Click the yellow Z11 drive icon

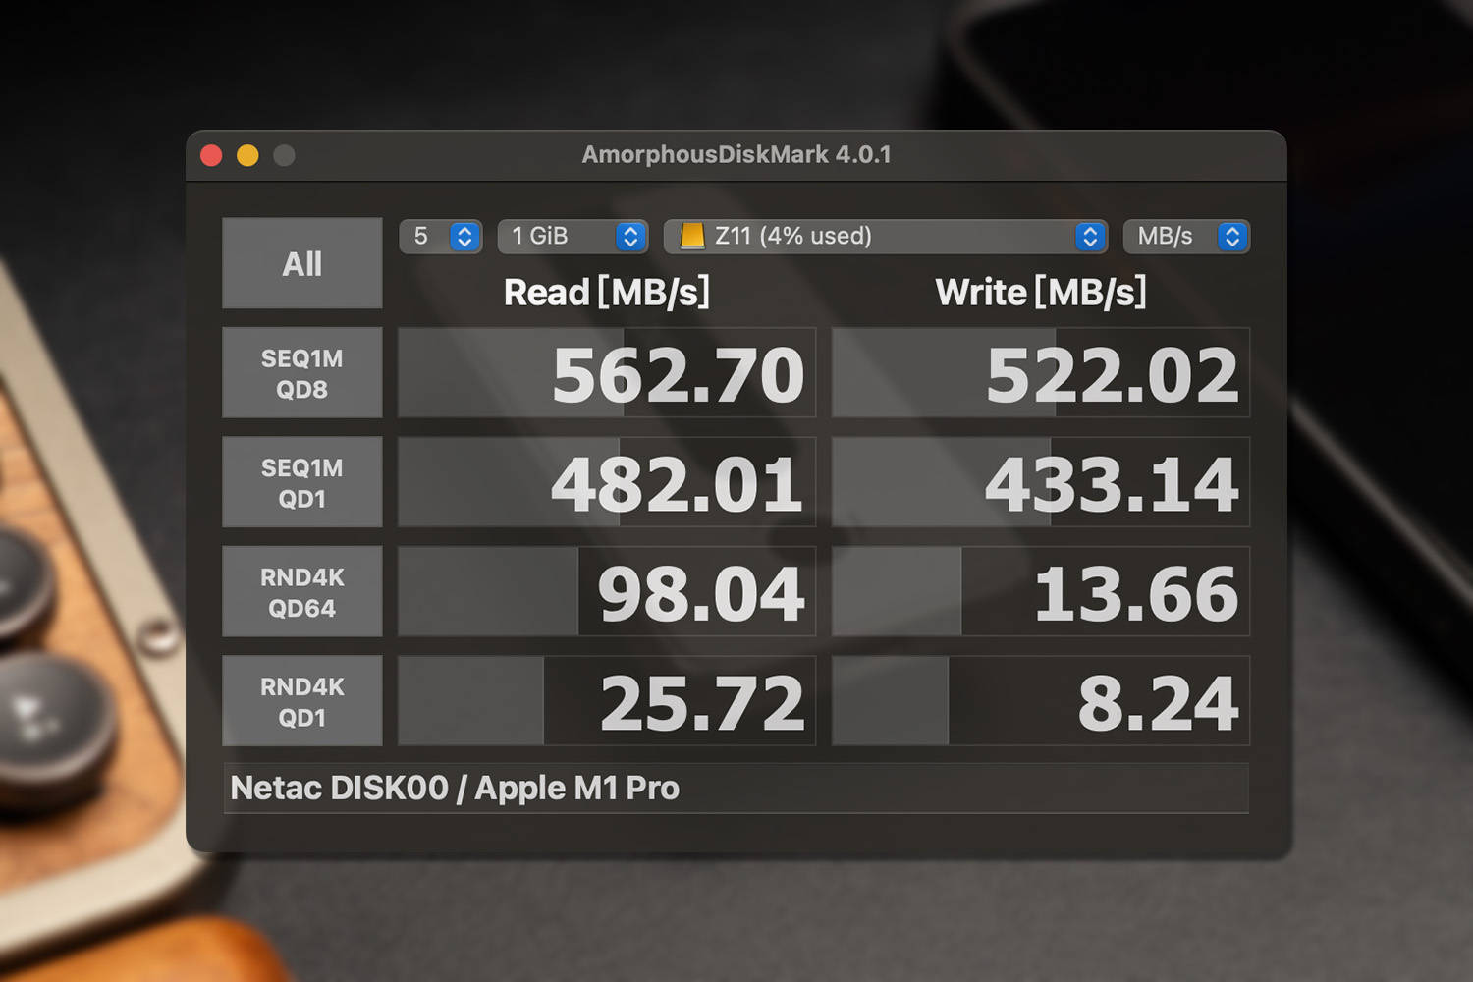point(692,236)
